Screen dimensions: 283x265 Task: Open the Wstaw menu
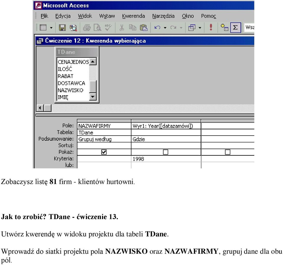tap(107, 16)
